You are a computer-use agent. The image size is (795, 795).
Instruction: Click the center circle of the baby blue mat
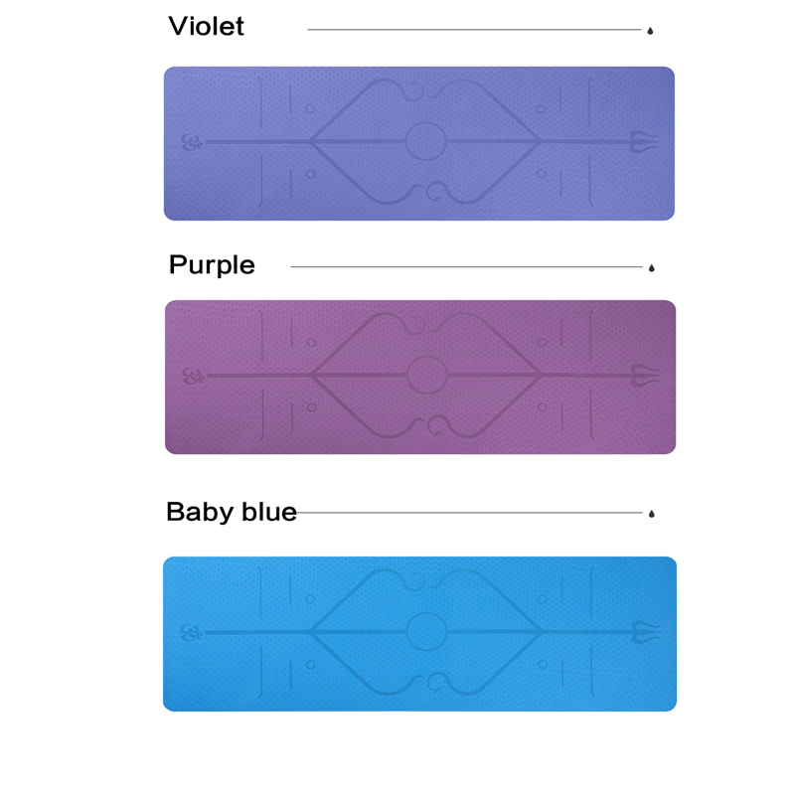click(426, 632)
